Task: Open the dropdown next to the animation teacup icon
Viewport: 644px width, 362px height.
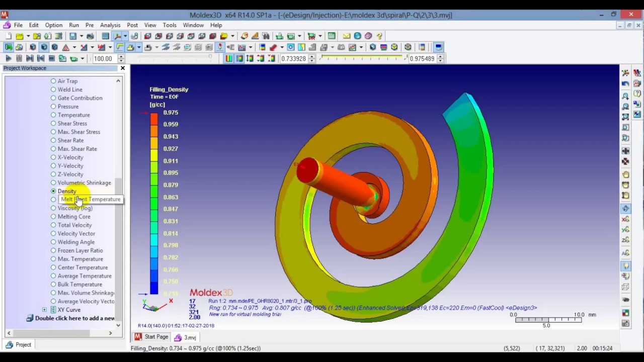Action: pyautogui.click(x=82, y=58)
